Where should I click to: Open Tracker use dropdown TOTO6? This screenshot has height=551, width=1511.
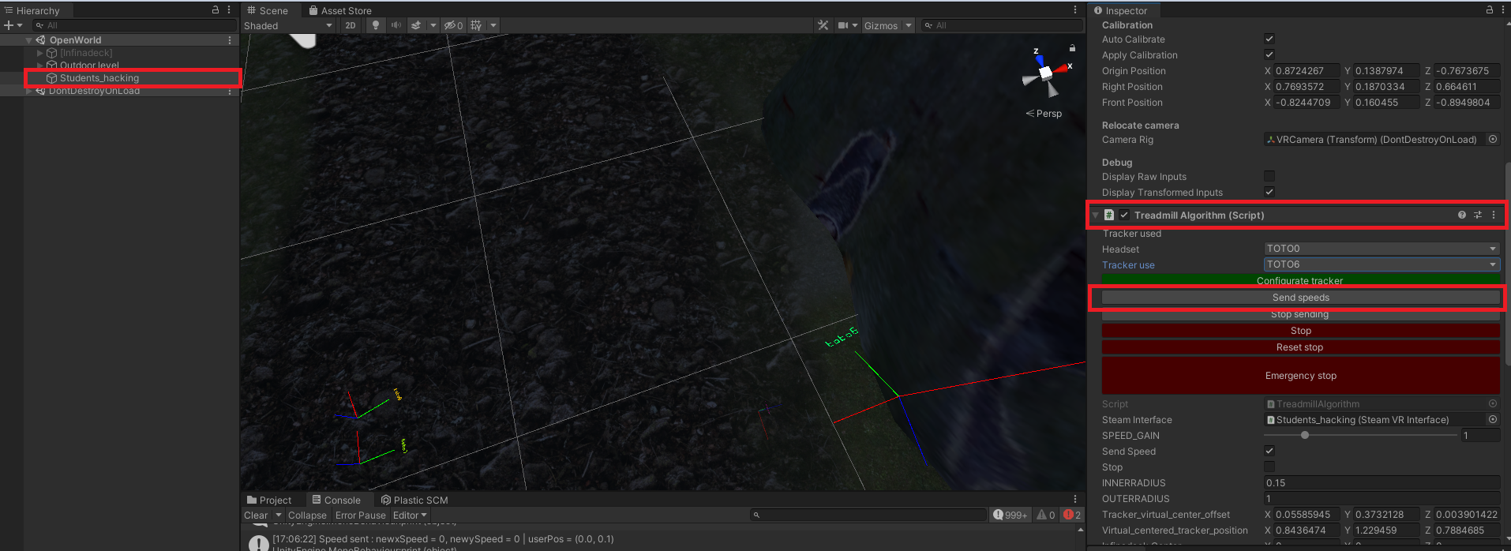1382,264
